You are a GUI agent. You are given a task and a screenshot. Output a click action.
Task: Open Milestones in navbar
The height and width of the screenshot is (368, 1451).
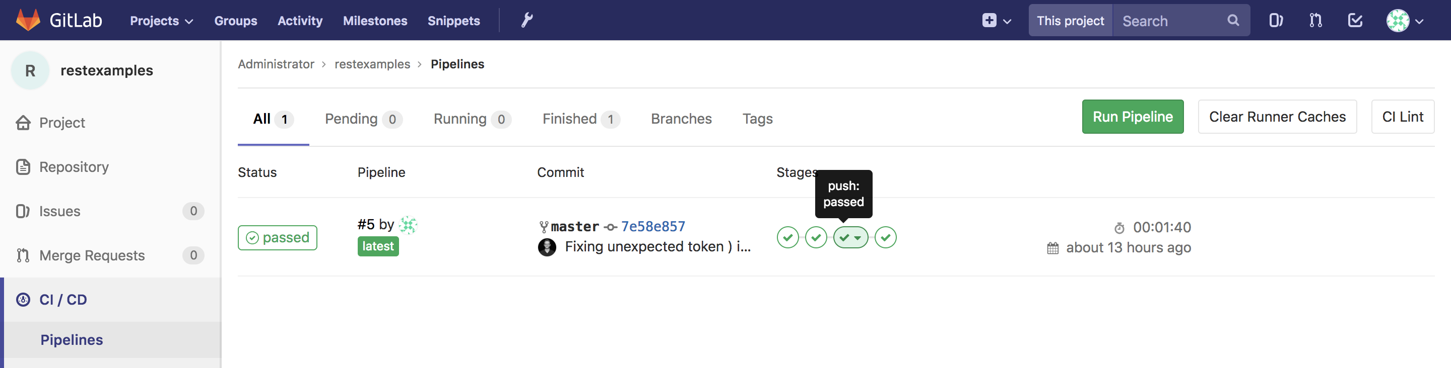[374, 21]
